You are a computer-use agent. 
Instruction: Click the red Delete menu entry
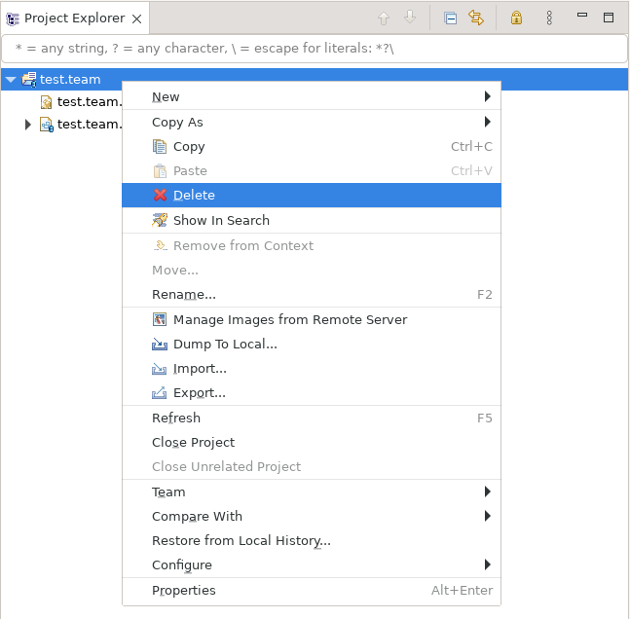click(312, 196)
